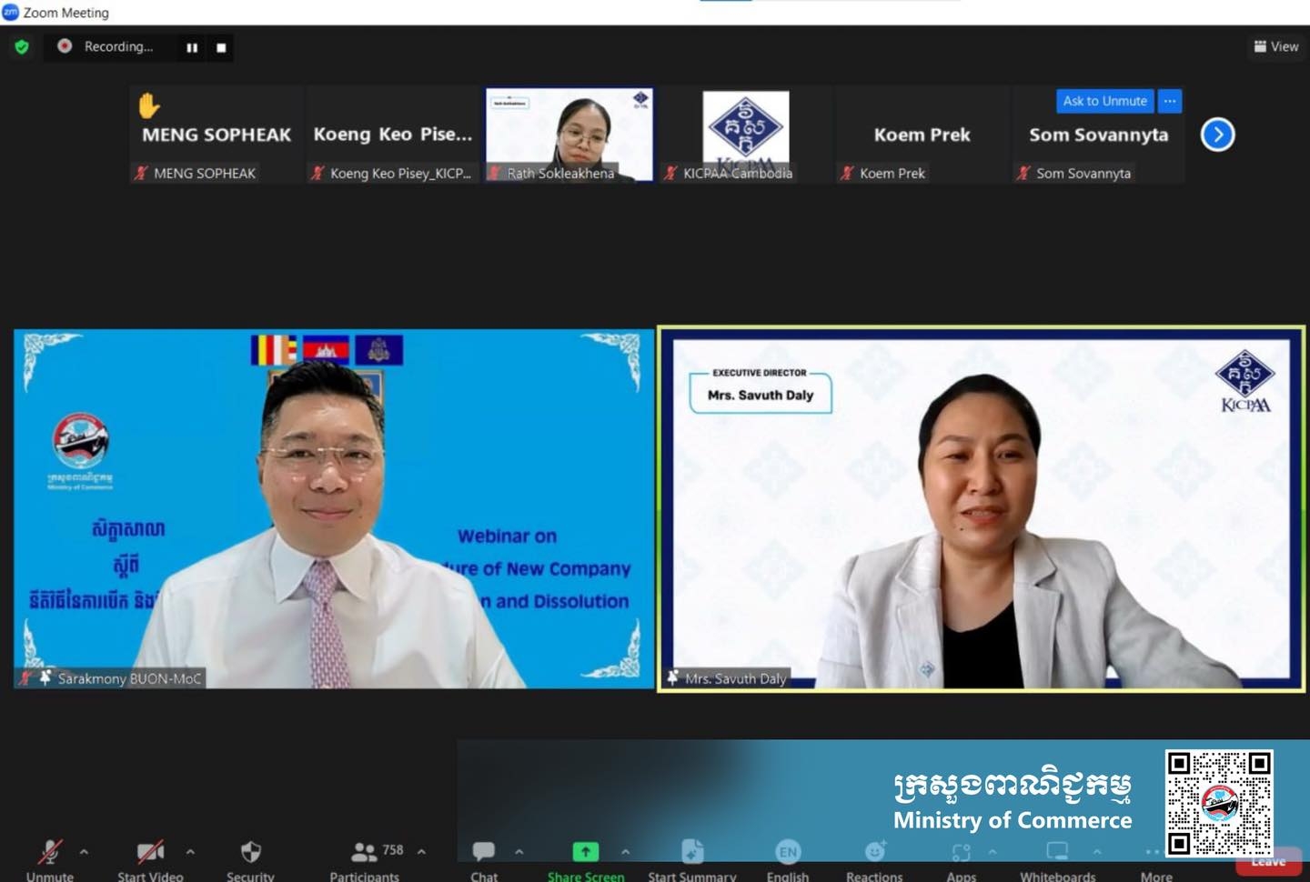The height and width of the screenshot is (882, 1310).
Task: Open the Chat panel
Action: pos(484,852)
